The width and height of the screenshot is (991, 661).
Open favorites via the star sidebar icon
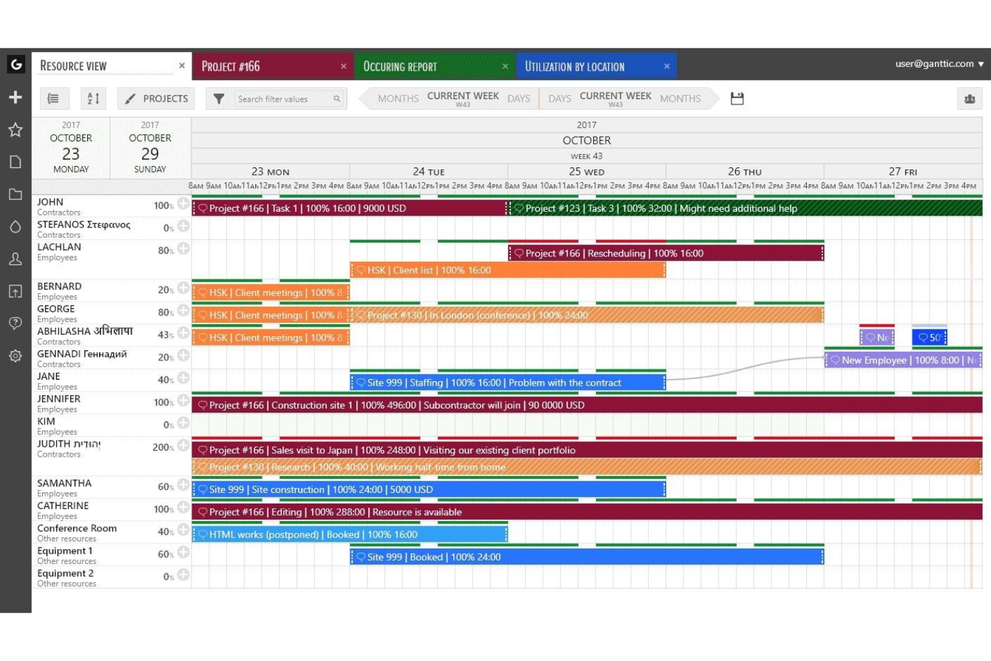[x=15, y=129]
